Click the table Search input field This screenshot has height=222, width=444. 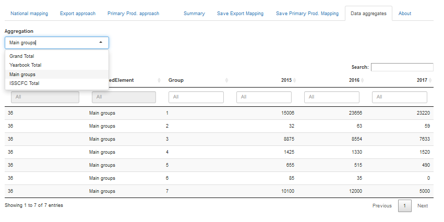pyautogui.click(x=402, y=67)
